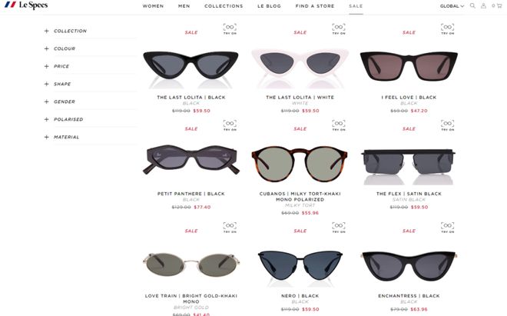507x316 pixels.
Task: Expand the Colour filter
Action: 60,48
